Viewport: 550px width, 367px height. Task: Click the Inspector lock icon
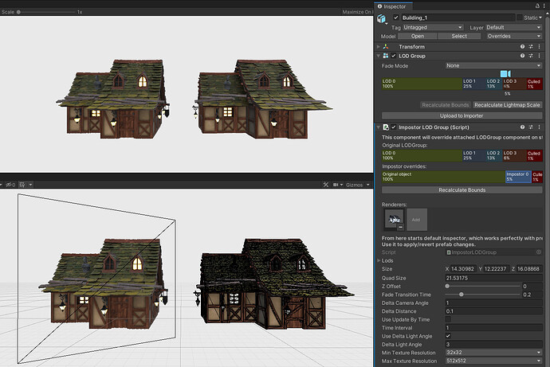pos(537,6)
